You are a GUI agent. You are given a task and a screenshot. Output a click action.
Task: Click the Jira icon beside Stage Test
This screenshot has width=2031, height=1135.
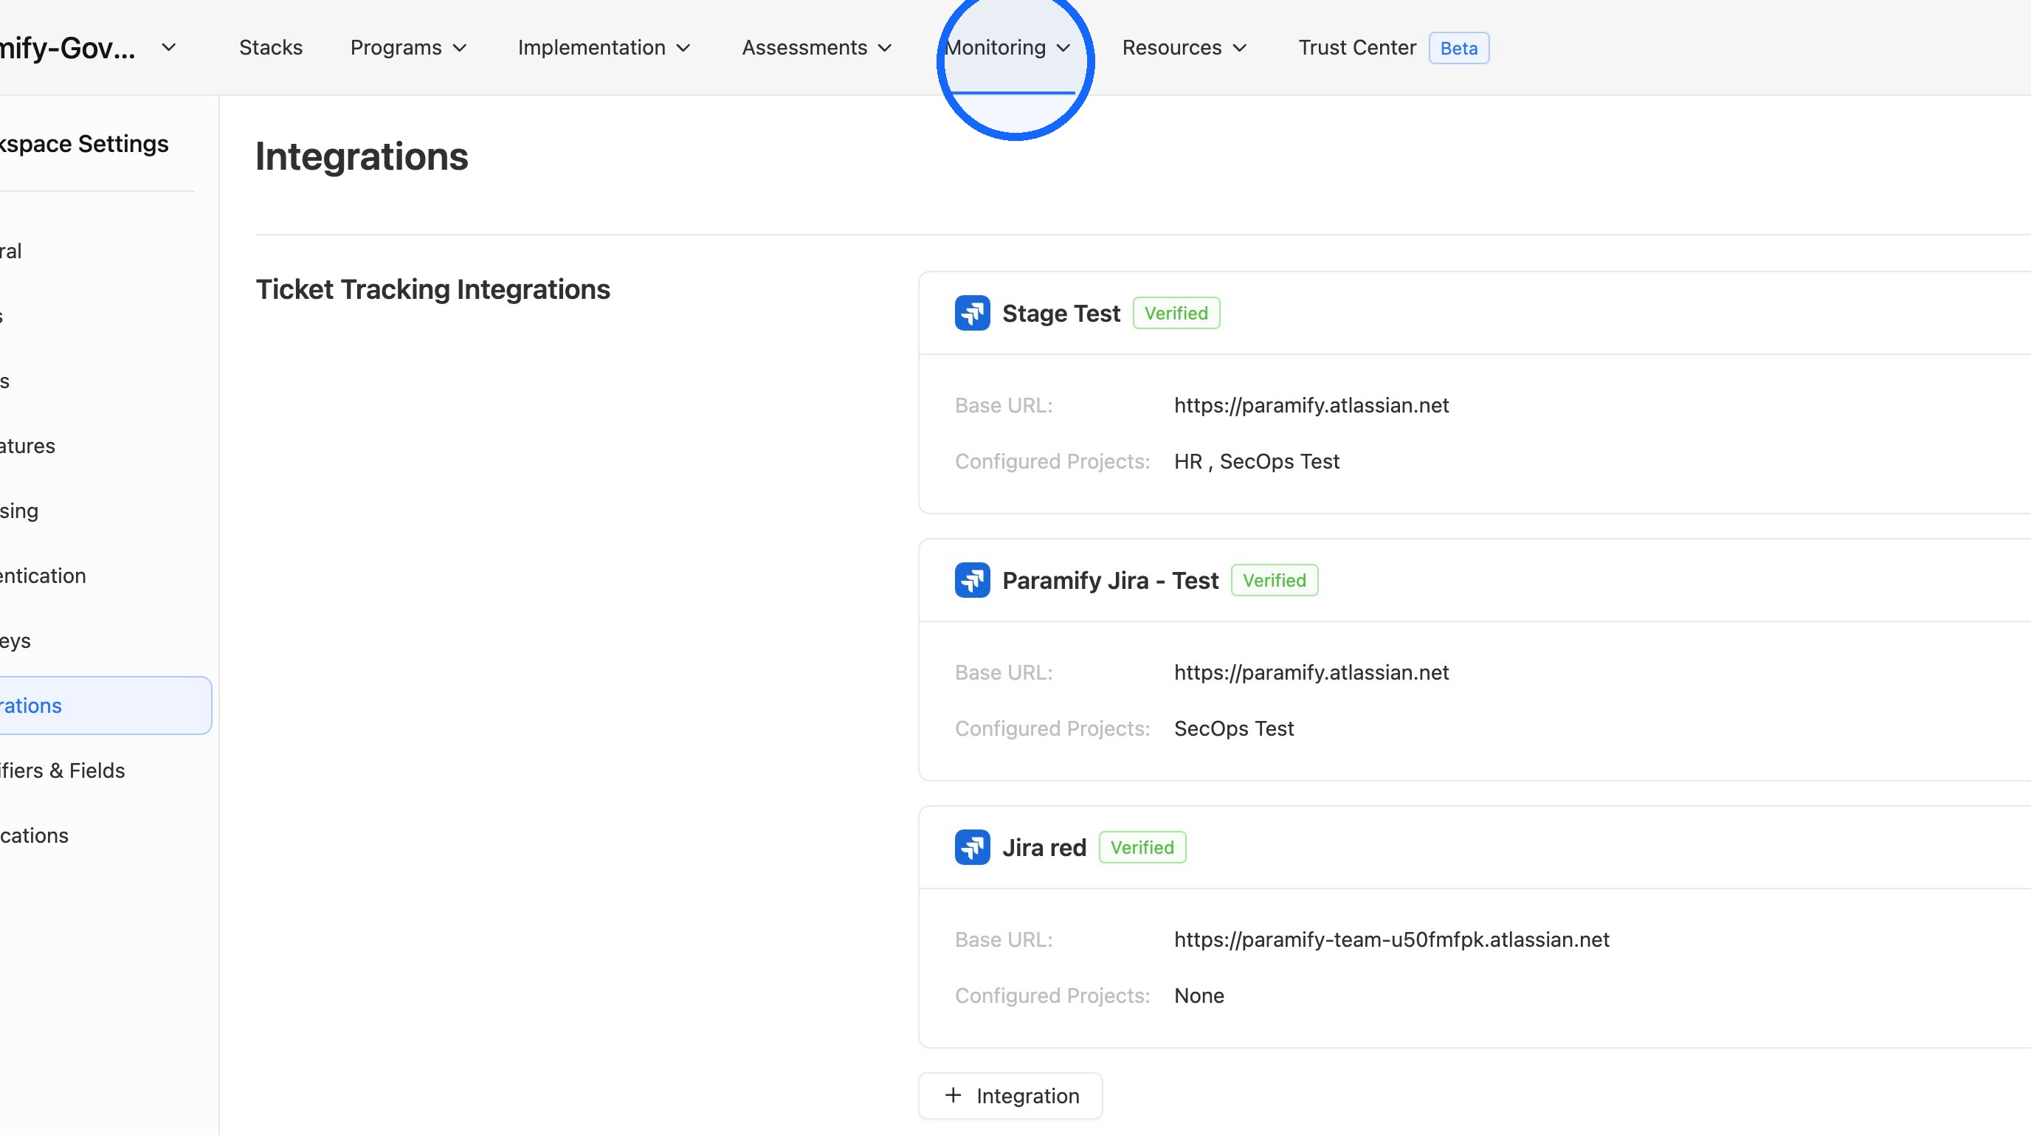pyautogui.click(x=972, y=313)
